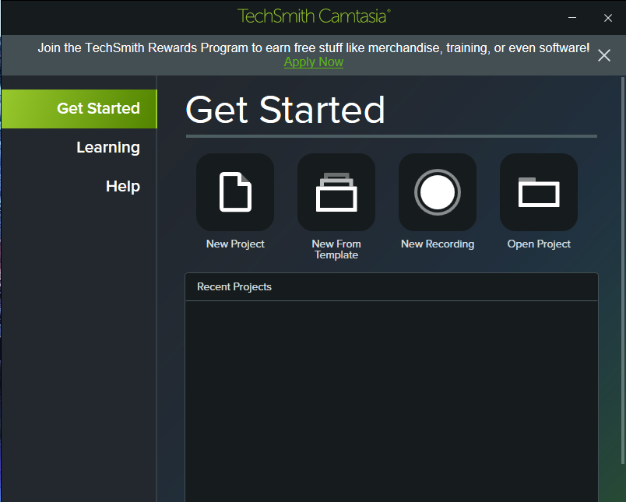
Task: Click the "Open Project" text label
Action: coord(539,244)
